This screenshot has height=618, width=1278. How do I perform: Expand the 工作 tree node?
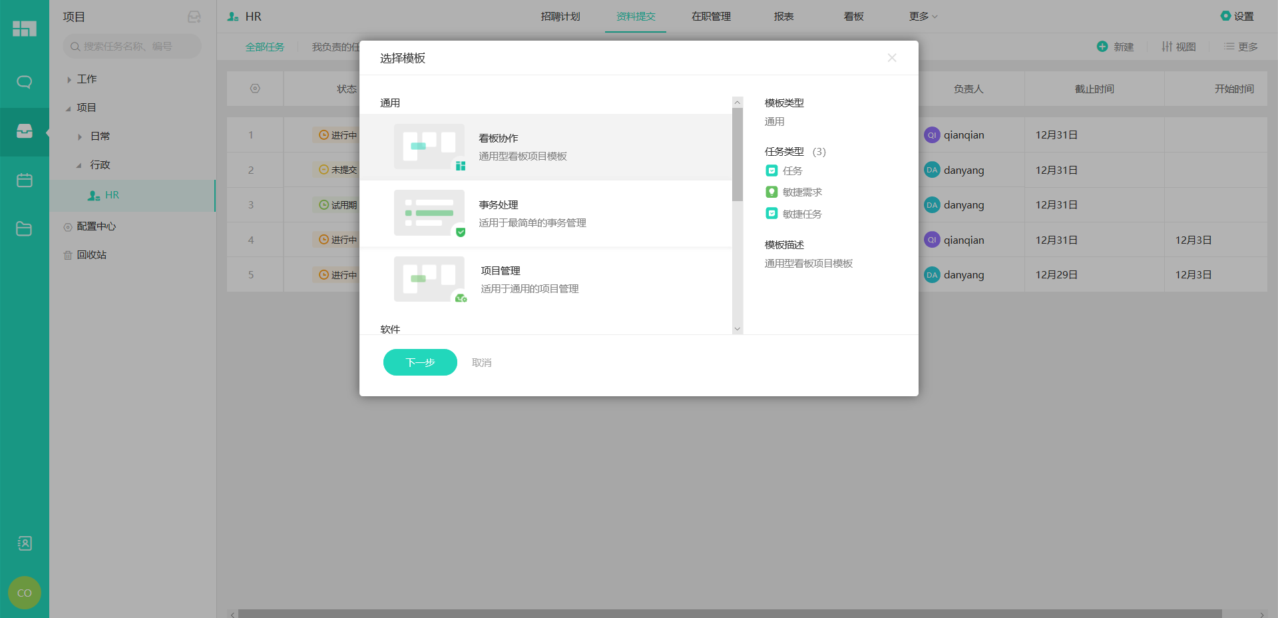tap(69, 79)
